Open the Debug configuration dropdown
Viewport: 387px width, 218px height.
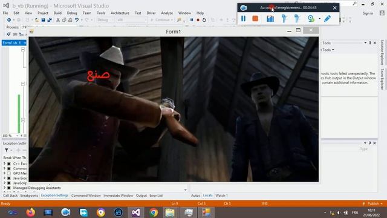[105, 20]
